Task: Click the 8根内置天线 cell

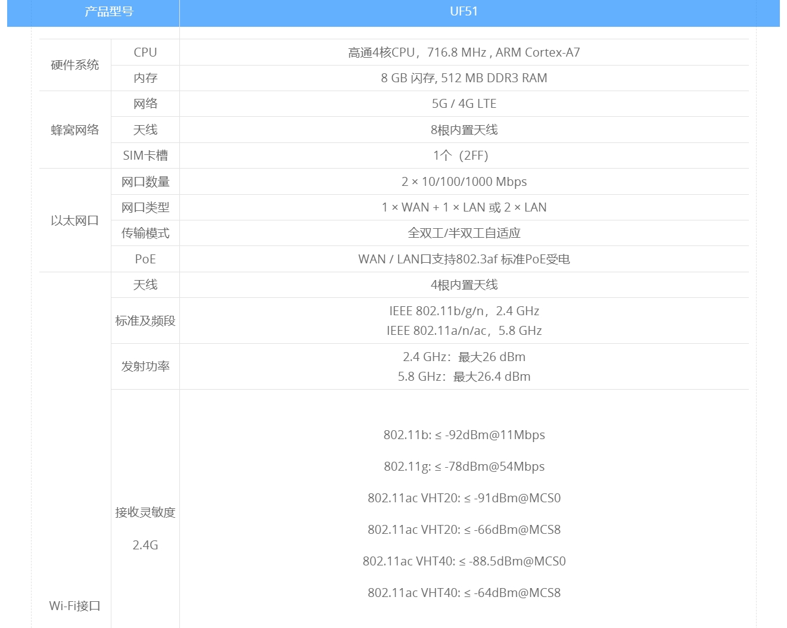Action: (464, 130)
